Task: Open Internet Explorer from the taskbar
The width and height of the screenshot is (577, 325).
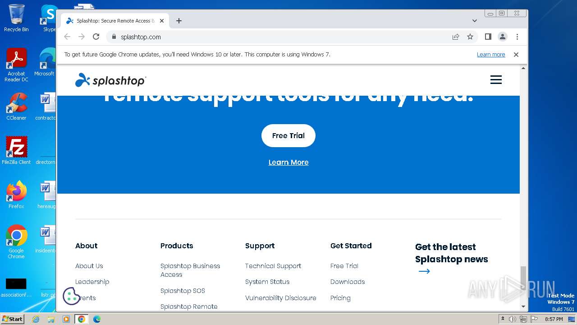Action: point(36,319)
